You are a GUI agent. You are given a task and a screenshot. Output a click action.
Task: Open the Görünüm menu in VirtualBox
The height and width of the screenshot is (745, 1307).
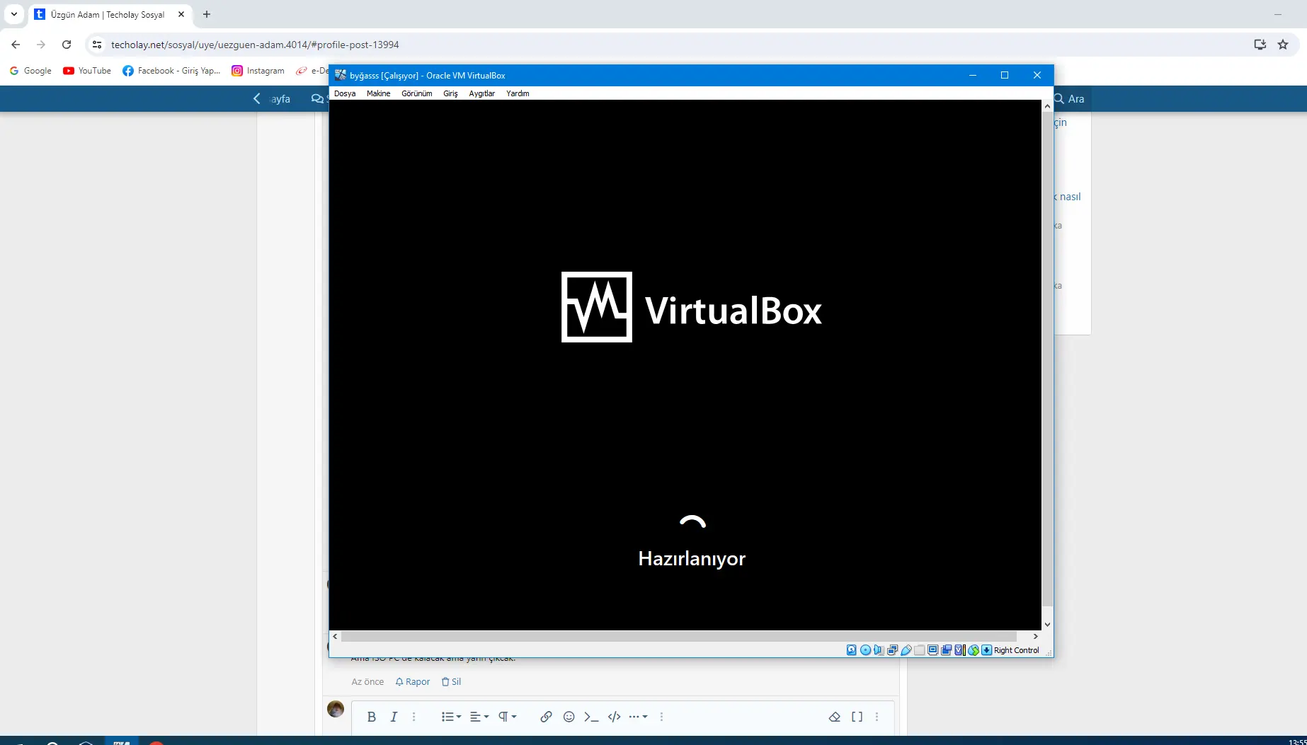pos(416,93)
